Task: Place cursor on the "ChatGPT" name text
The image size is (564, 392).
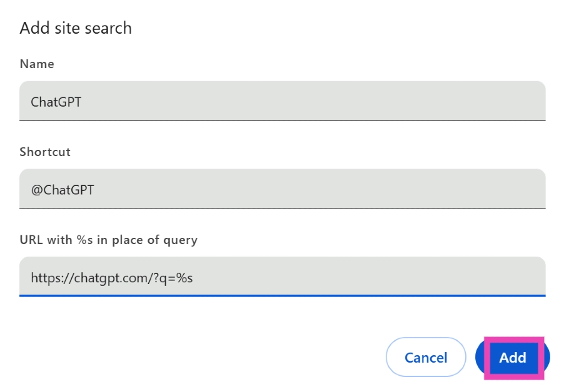Action: click(x=56, y=101)
